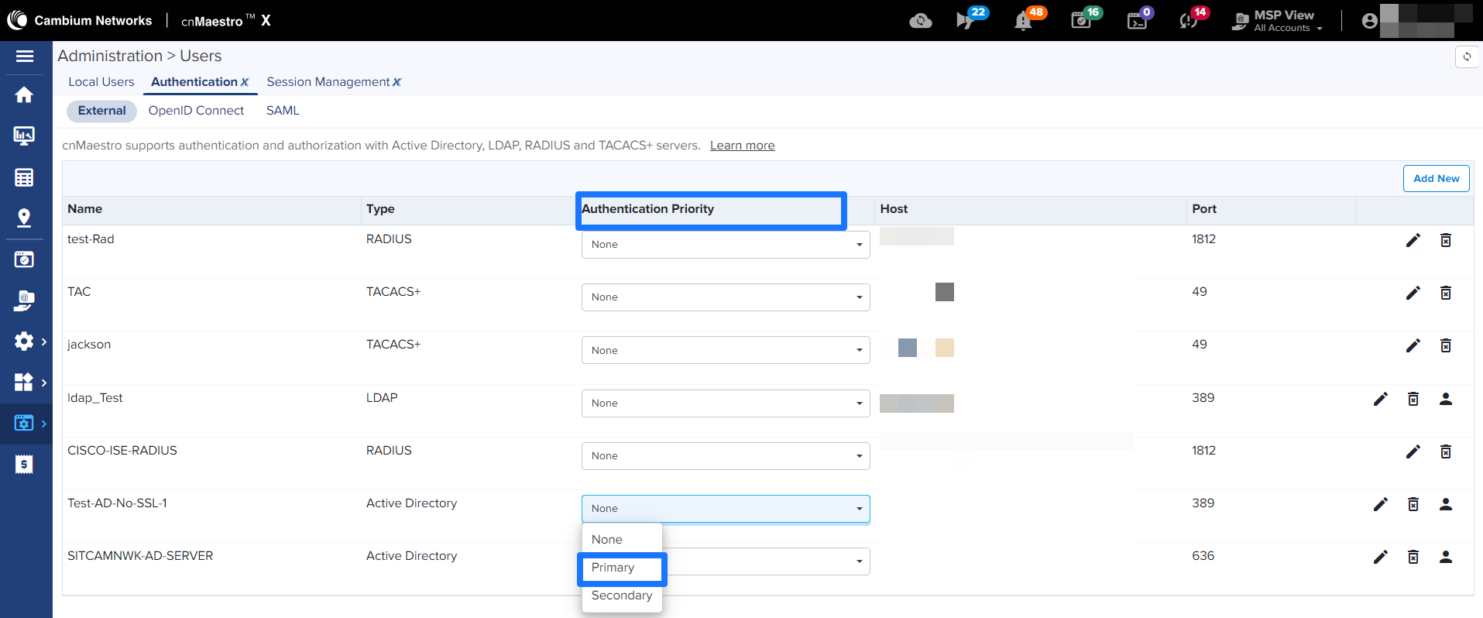Switch to the SAML tab

pos(283,111)
